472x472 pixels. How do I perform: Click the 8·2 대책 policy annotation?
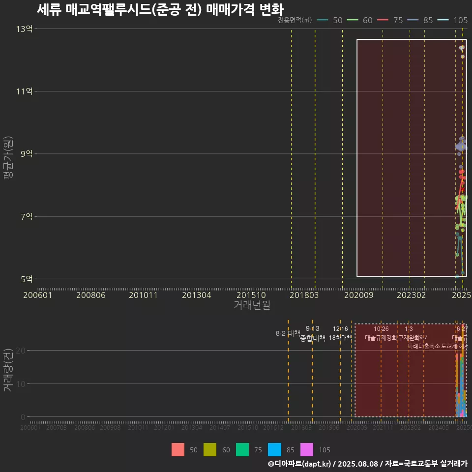[288, 333]
